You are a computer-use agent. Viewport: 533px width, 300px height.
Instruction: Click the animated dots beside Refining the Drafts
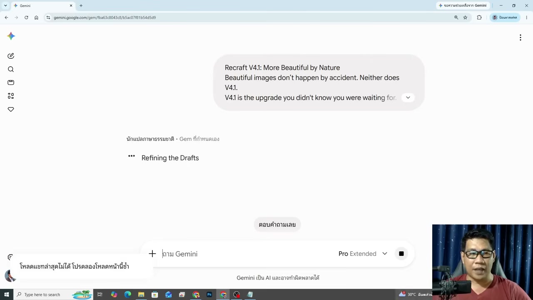[132, 156]
